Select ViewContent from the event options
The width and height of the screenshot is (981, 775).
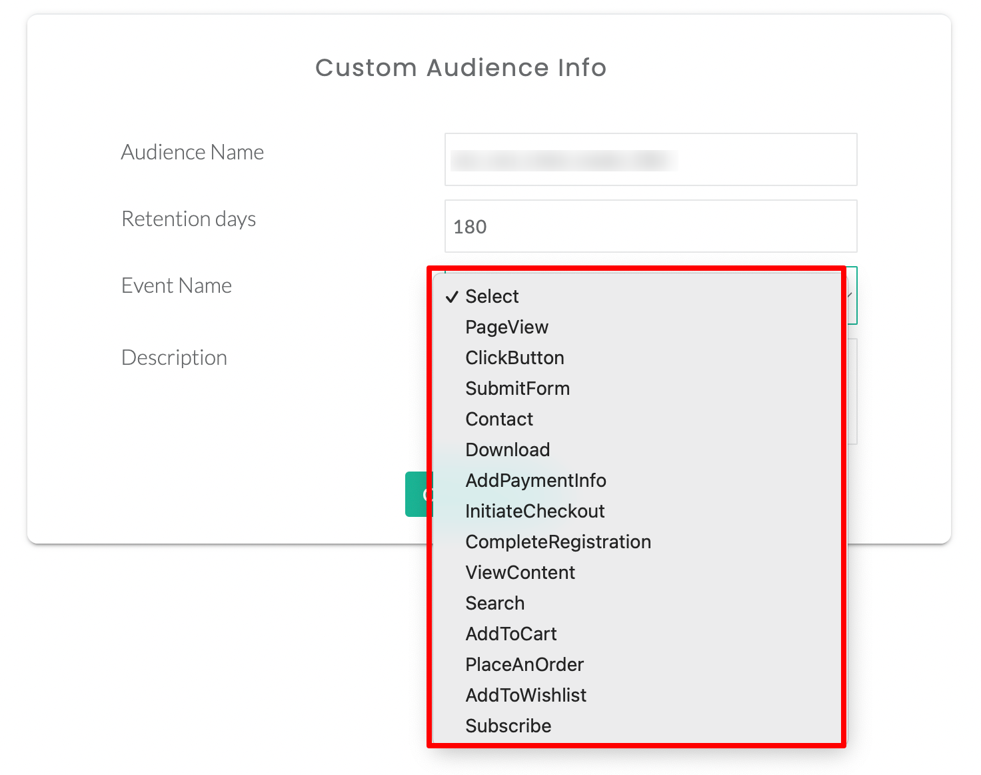coord(520,572)
